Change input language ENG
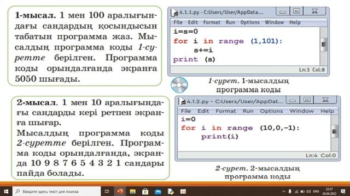Image resolution: width=350 pixels, height=196 pixels. pos(316,191)
